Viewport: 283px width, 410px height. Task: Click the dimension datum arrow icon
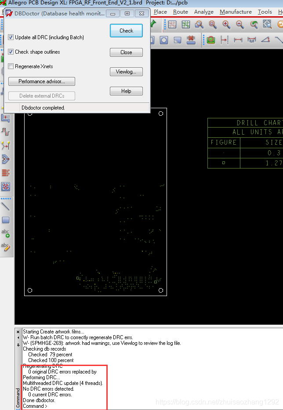pyautogui.click(x=224, y=40)
